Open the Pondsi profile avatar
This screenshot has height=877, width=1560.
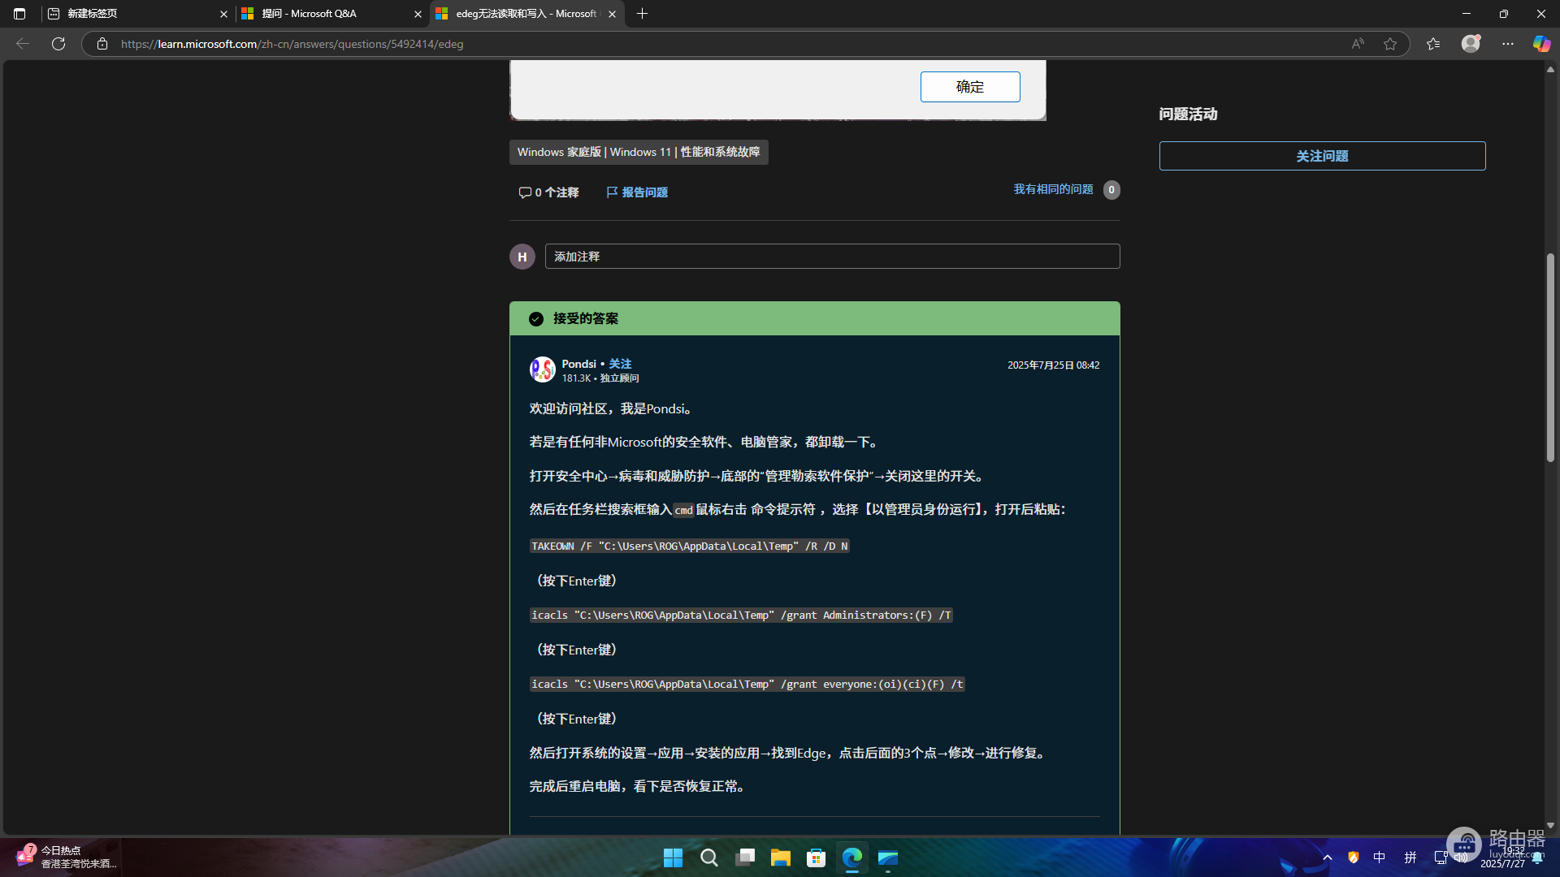tap(542, 369)
